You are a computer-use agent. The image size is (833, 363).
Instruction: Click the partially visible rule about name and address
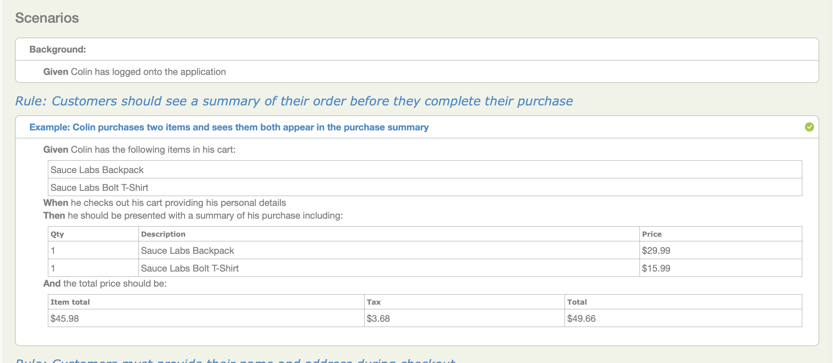click(235, 360)
